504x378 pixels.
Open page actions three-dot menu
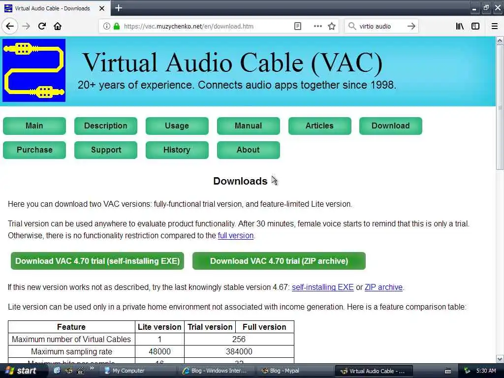pos(317,27)
